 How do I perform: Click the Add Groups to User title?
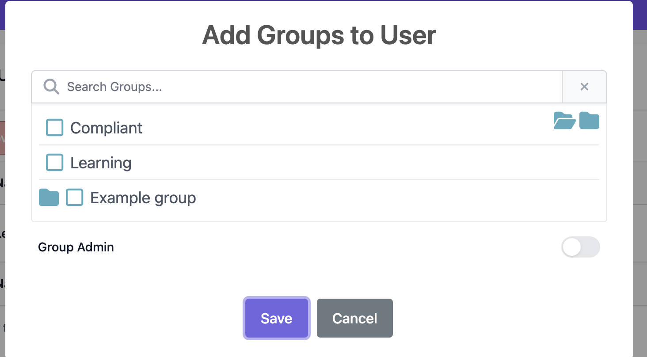(x=319, y=35)
